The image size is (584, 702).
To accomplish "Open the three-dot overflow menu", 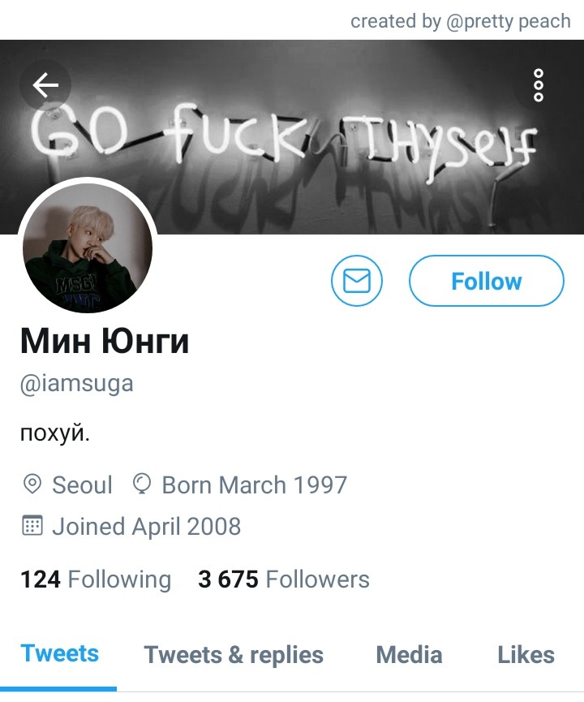I will (x=539, y=85).
